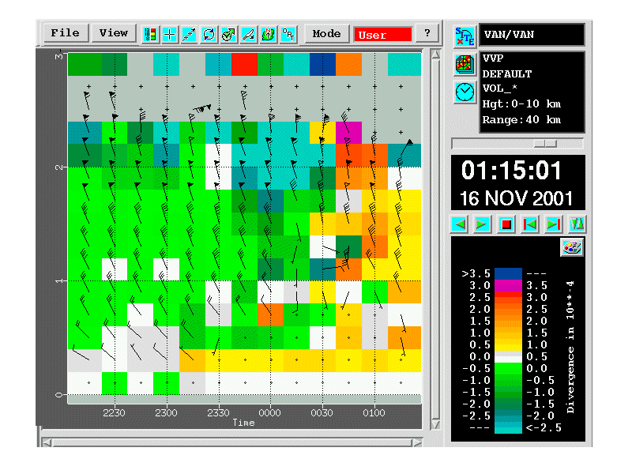This screenshot has width=632, height=474.
Task: Select the crosshair cursor tool
Action: click(170, 34)
